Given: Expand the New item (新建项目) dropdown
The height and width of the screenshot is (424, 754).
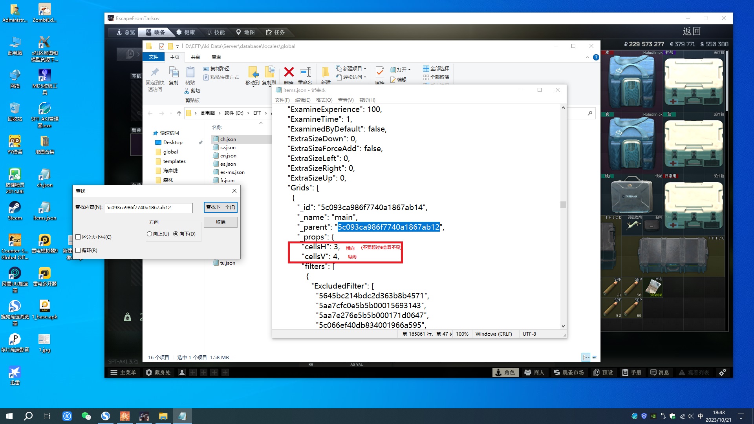Looking at the screenshot, I should [x=365, y=68].
